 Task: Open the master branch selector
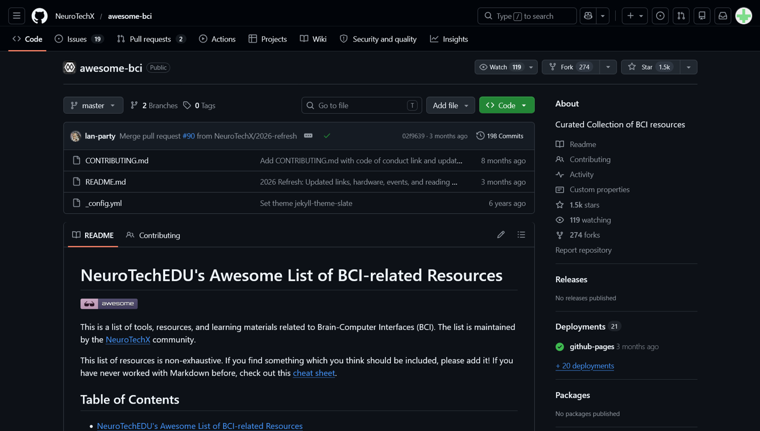pyautogui.click(x=93, y=105)
